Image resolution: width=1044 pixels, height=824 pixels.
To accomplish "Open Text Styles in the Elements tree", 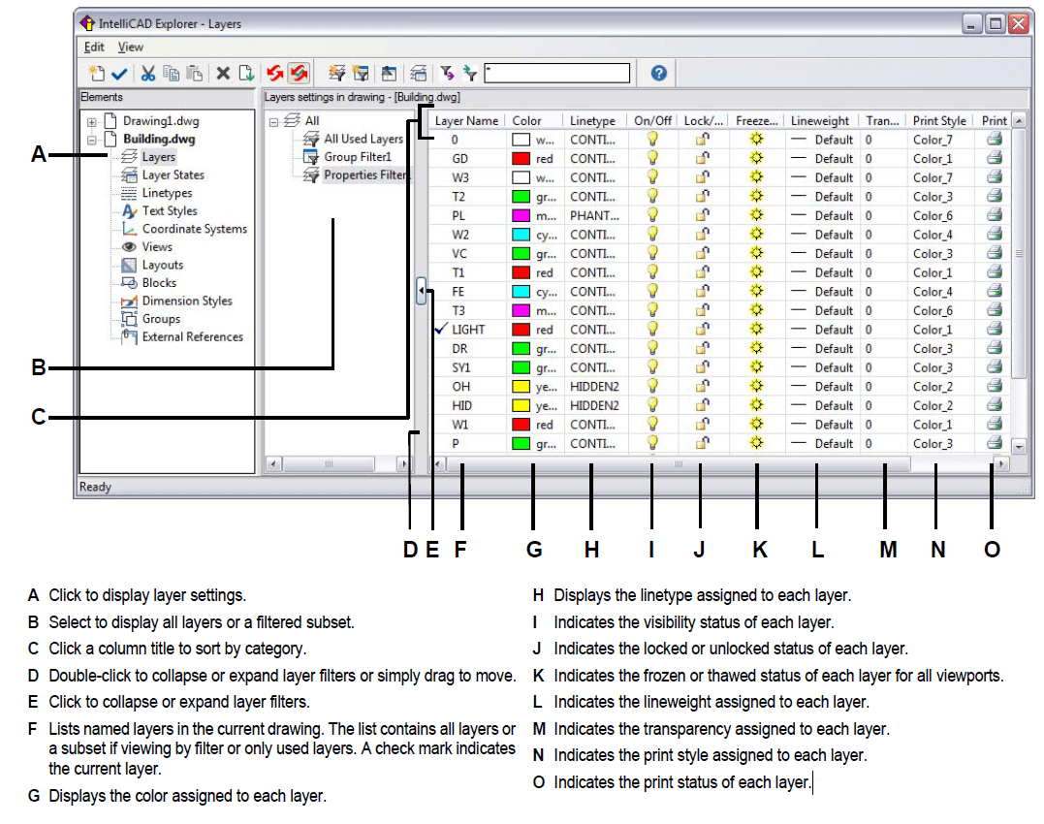I will click(x=170, y=211).
